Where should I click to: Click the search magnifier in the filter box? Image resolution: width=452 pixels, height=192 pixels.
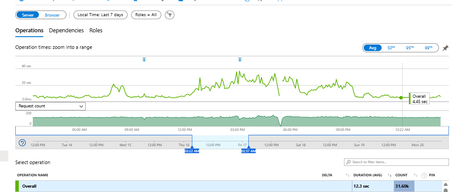coord(348,162)
